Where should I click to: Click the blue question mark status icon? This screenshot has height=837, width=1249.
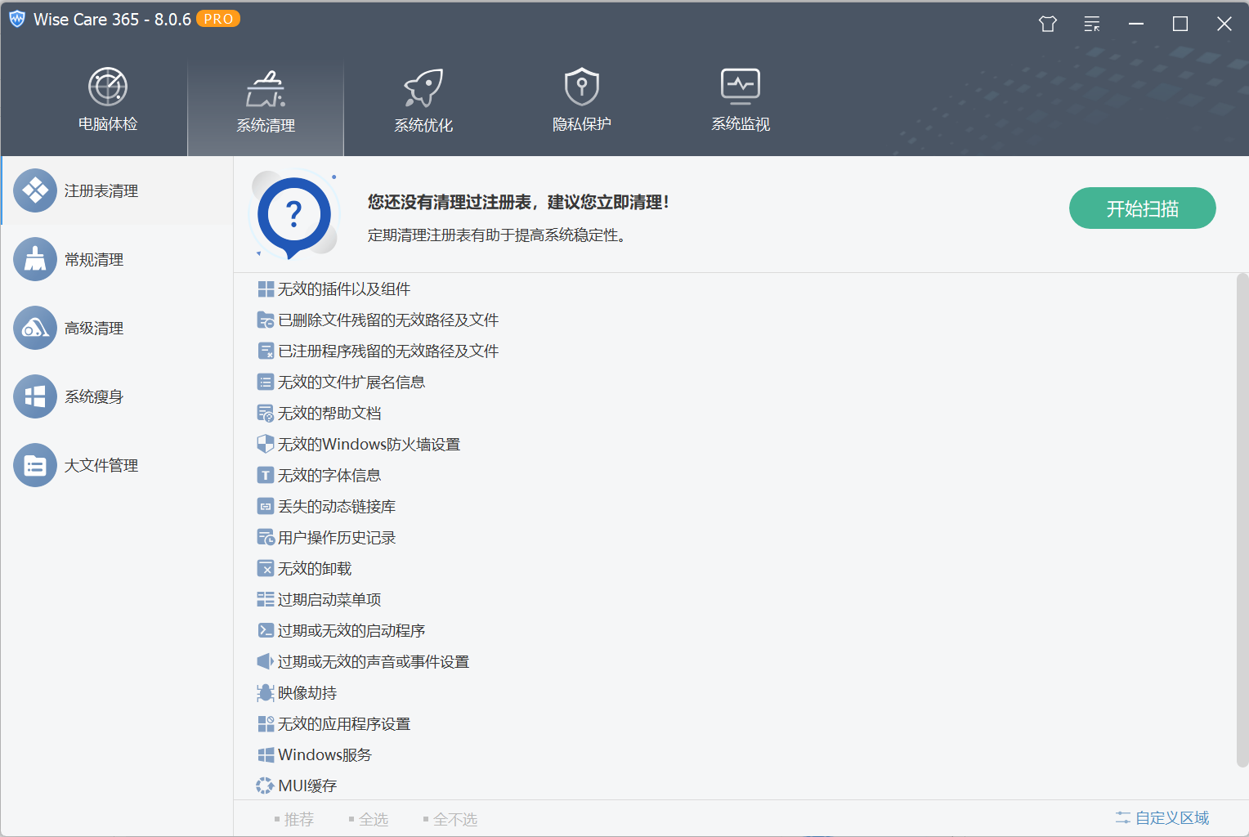pos(294,214)
